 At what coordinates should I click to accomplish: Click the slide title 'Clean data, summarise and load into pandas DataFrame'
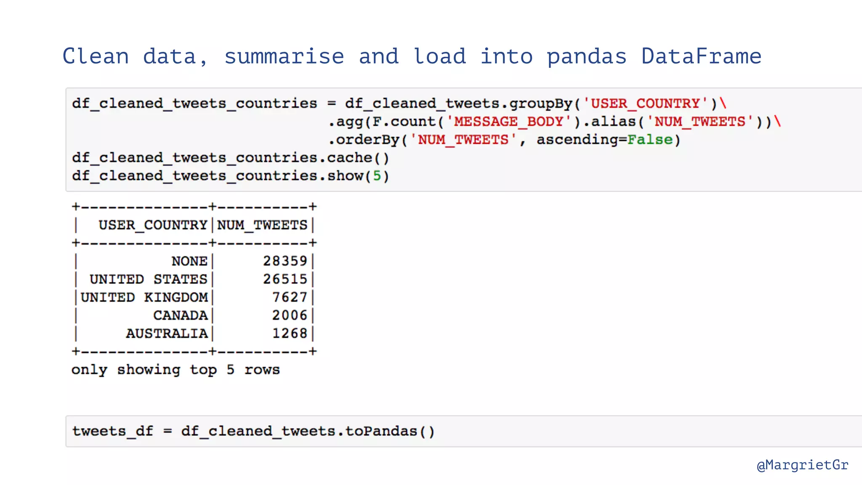pos(412,56)
